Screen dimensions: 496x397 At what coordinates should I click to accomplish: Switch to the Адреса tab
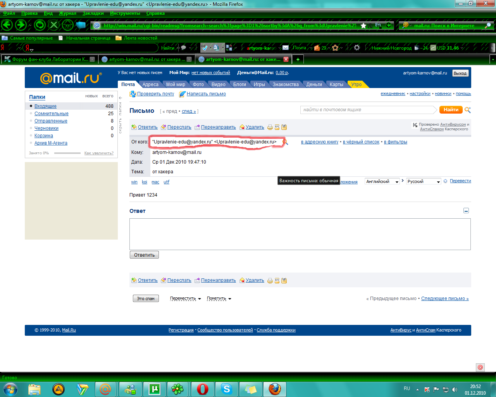tap(150, 84)
